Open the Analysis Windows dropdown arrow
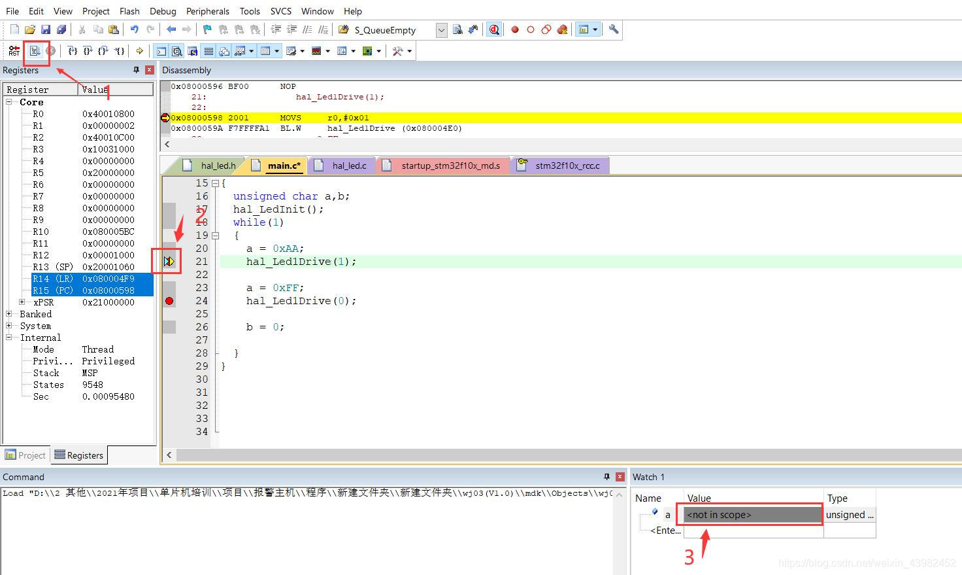This screenshot has width=962, height=575. pos(328,51)
